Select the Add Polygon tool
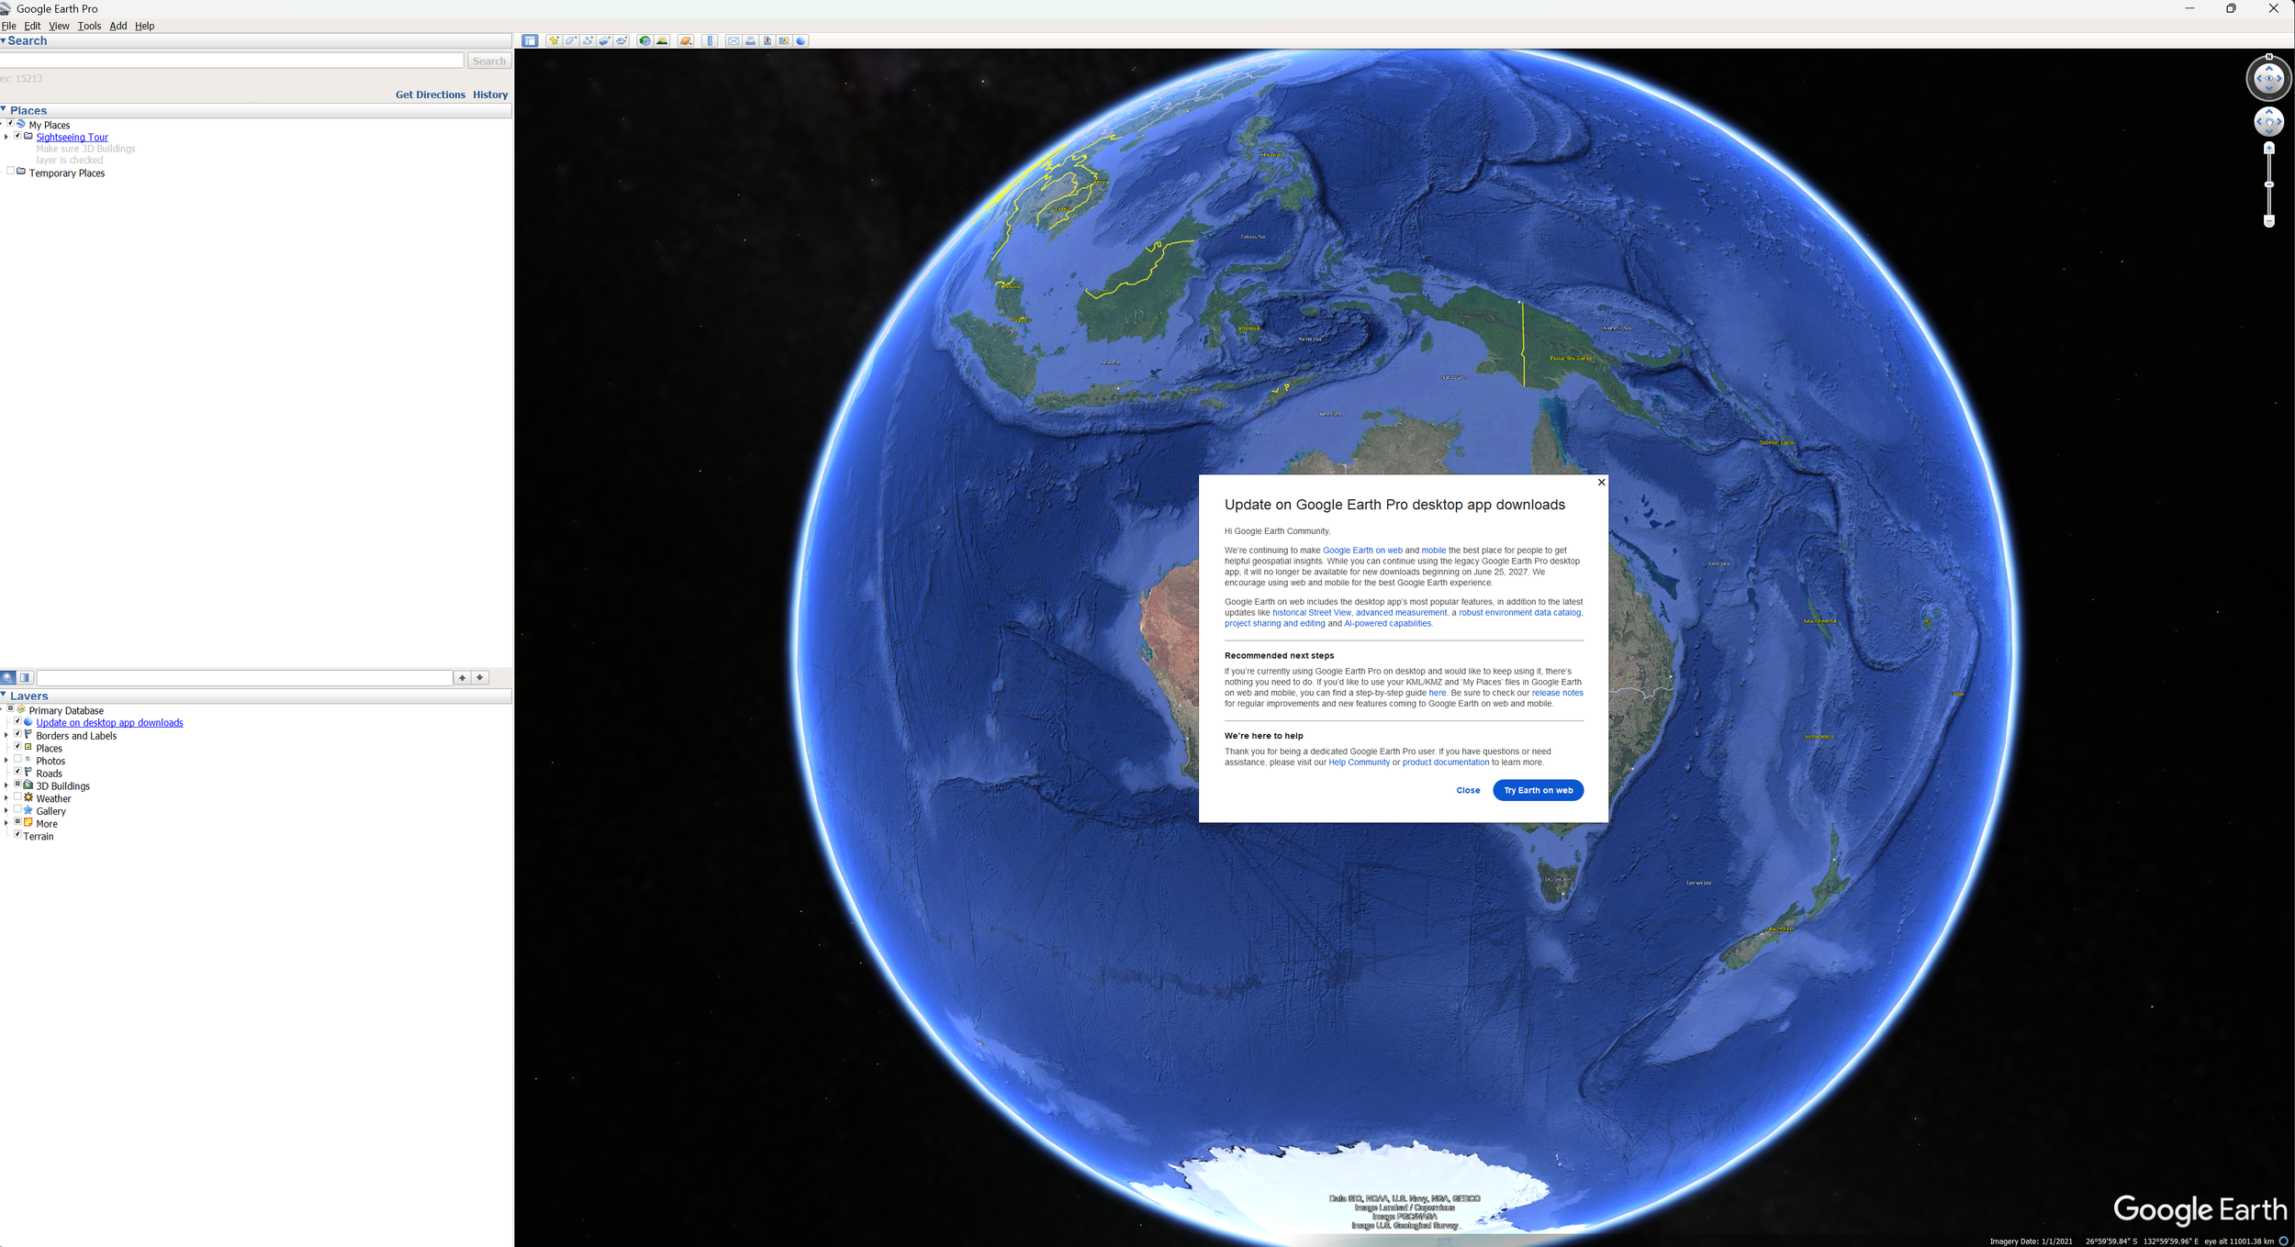 click(x=571, y=41)
